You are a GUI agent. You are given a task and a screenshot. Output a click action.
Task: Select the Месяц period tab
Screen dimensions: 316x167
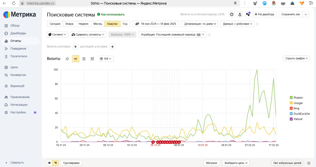[98, 24]
